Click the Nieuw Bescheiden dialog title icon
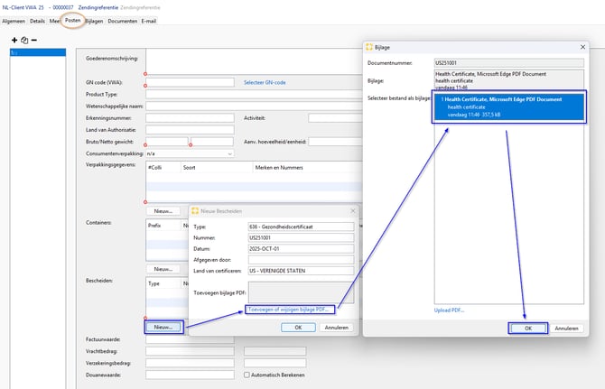605x389 pixels. (193, 209)
